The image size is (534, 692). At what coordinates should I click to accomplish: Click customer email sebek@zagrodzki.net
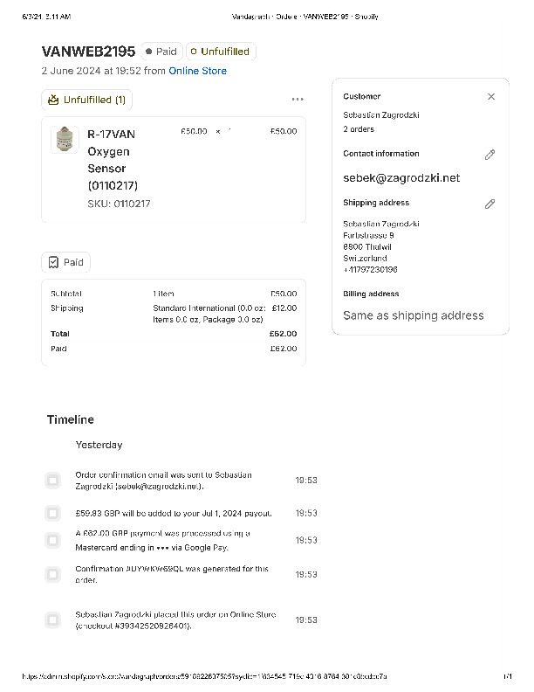[x=401, y=178]
